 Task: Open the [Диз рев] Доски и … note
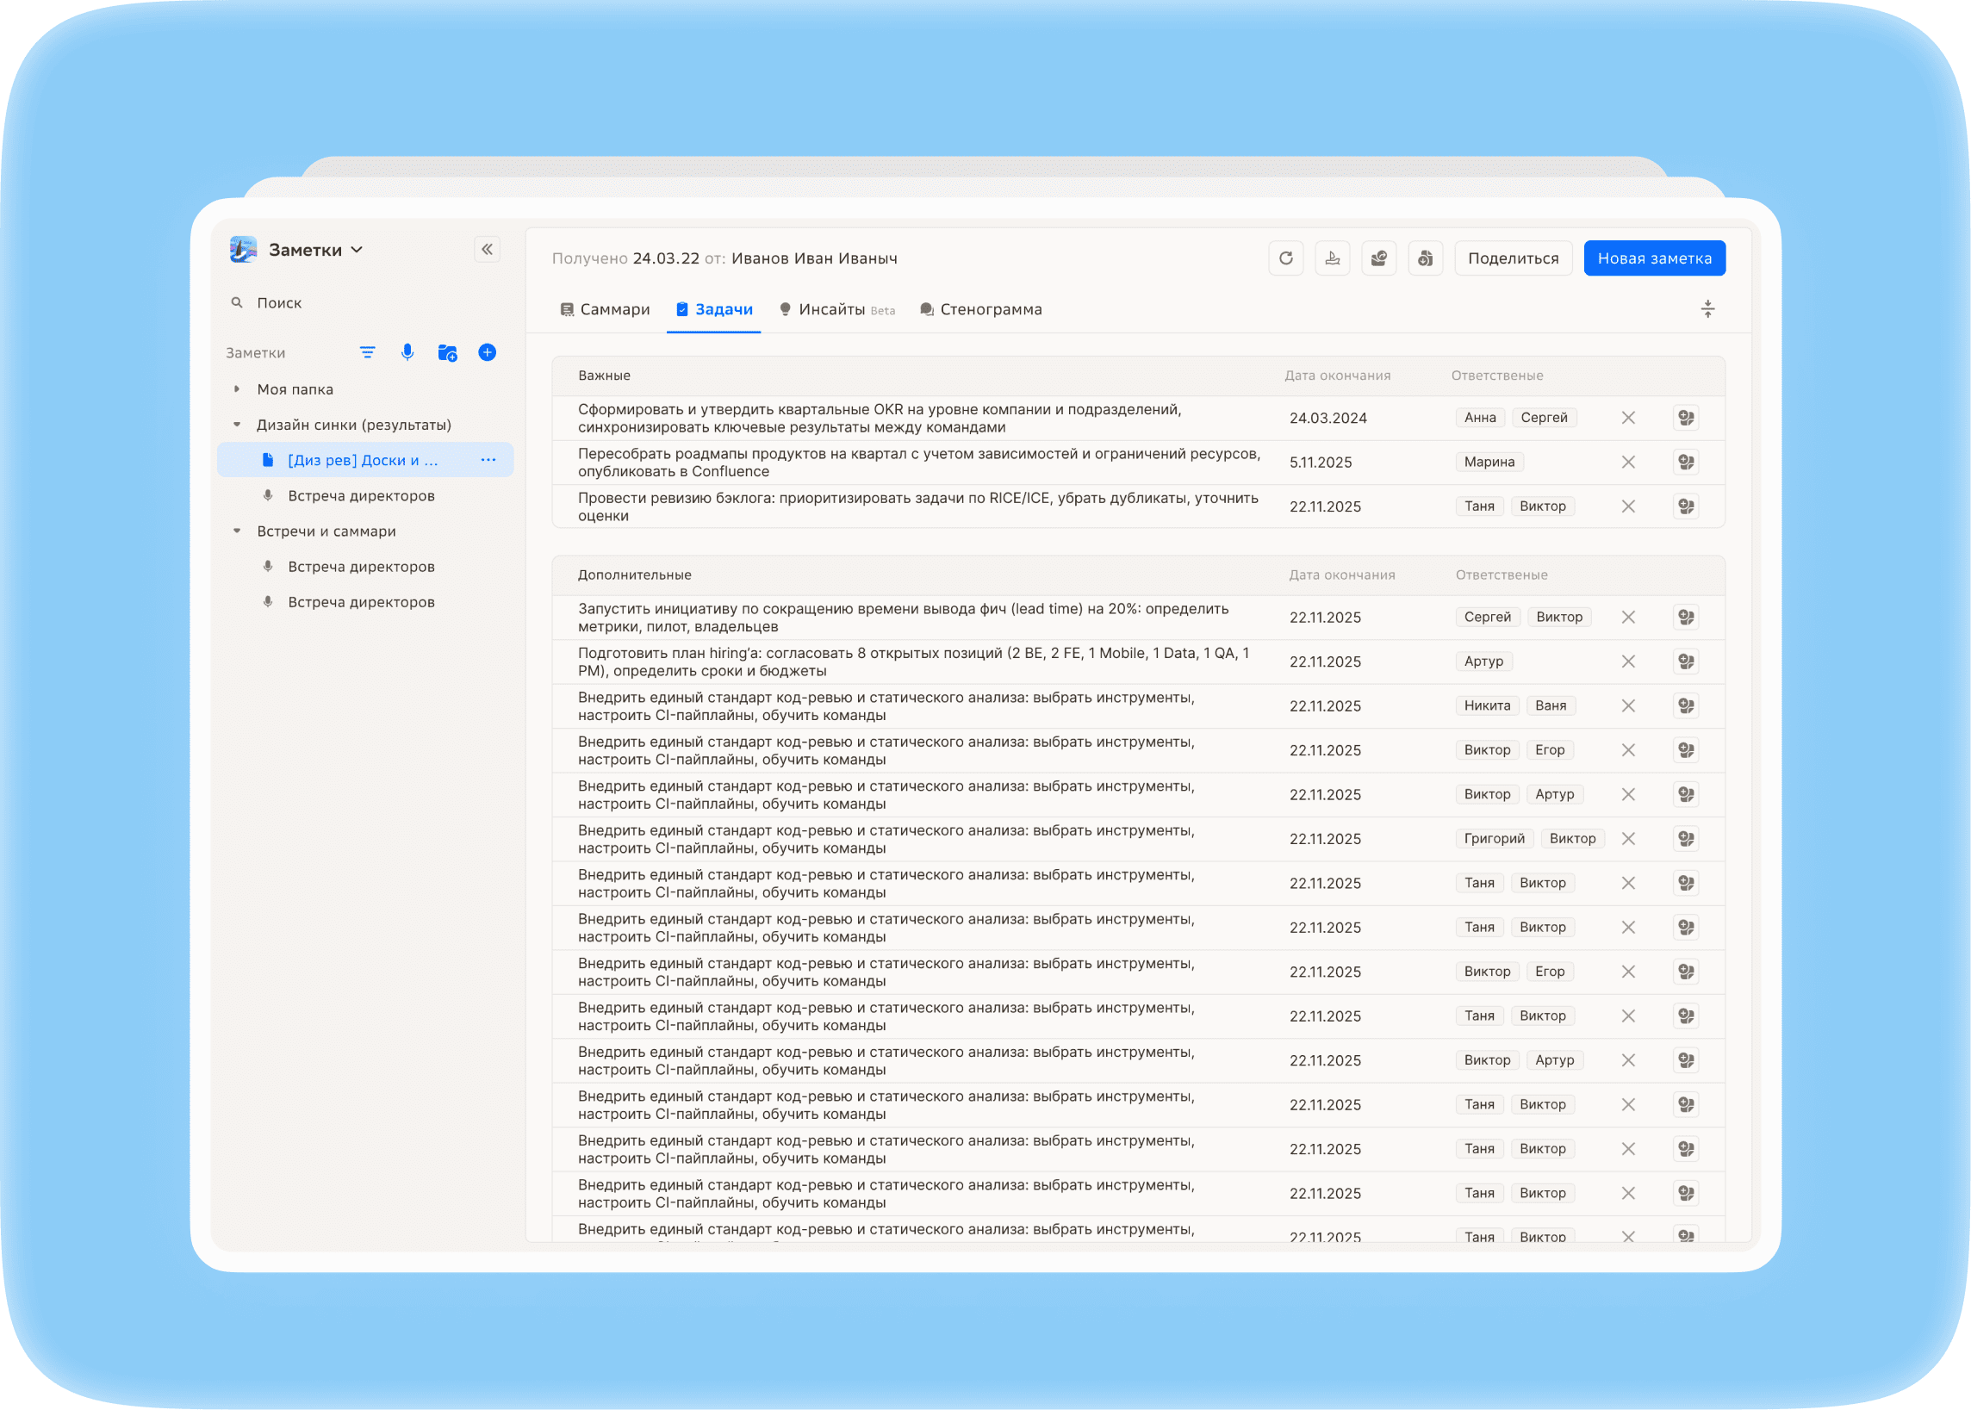[x=364, y=460]
